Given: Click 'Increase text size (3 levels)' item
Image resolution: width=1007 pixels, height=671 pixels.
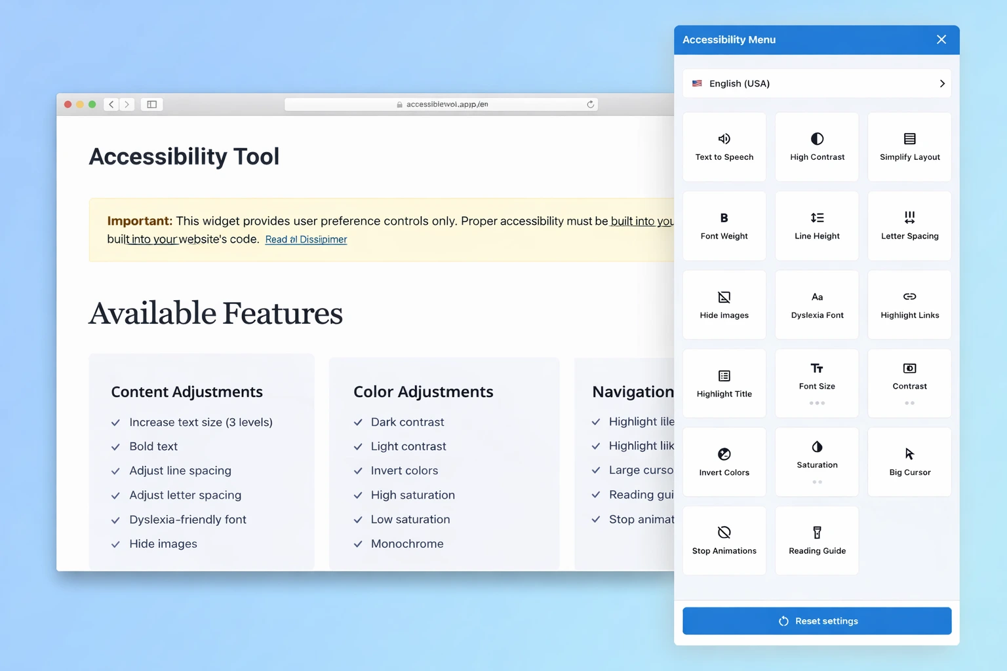Looking at the screenshot, I should (201, 422).
